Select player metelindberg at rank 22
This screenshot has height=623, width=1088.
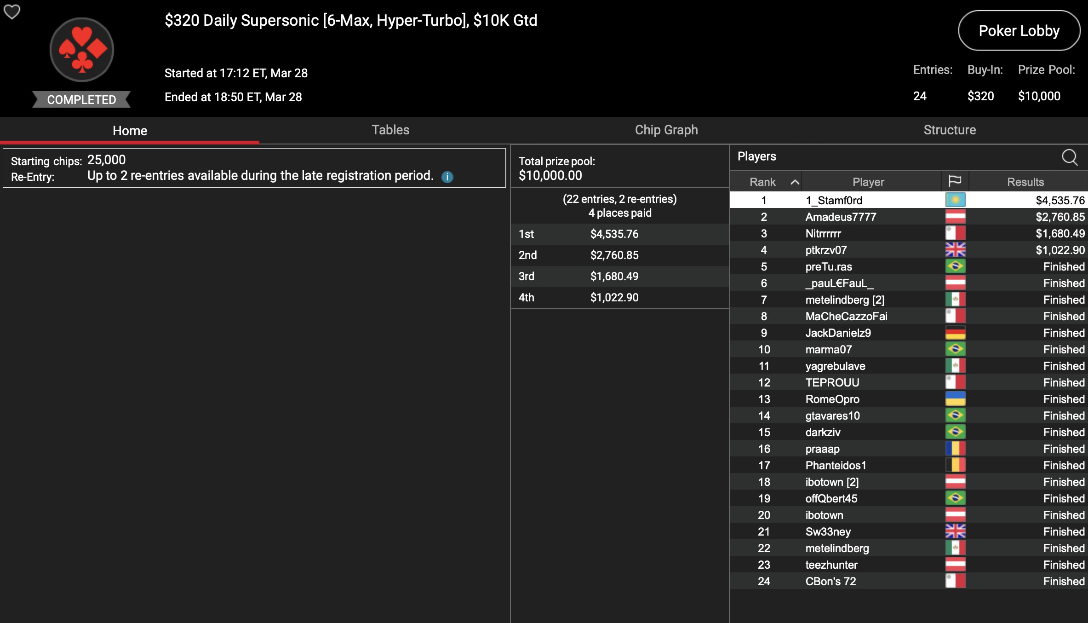909,548
